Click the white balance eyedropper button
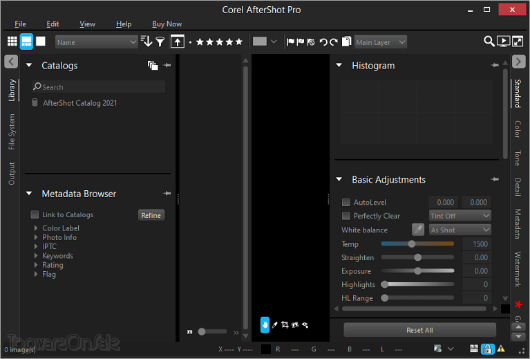Image resolution: width=530 pixels, height=359 pixels. 418,230
